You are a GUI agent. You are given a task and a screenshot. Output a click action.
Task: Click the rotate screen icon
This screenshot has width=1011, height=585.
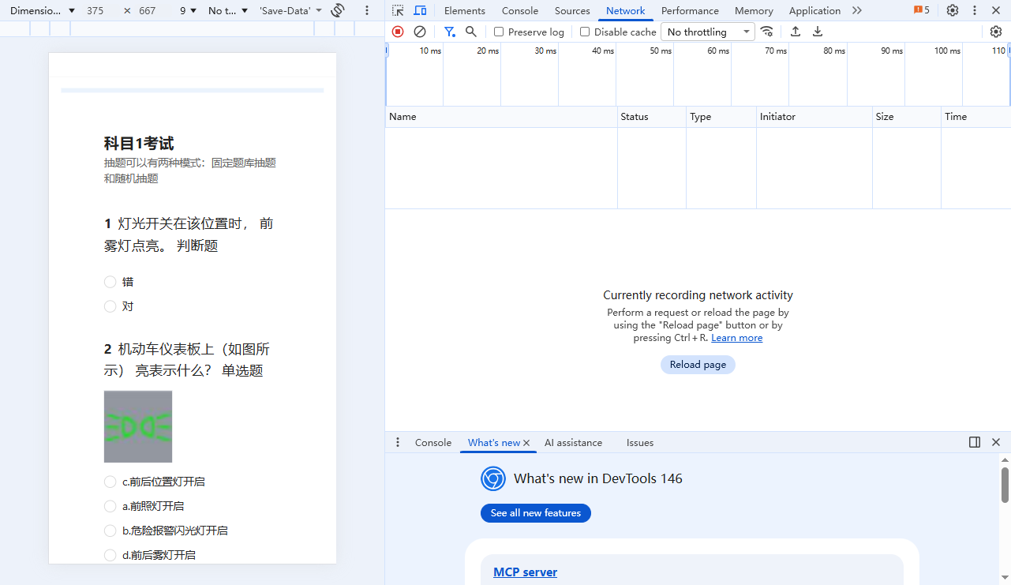tap(338, 10)
